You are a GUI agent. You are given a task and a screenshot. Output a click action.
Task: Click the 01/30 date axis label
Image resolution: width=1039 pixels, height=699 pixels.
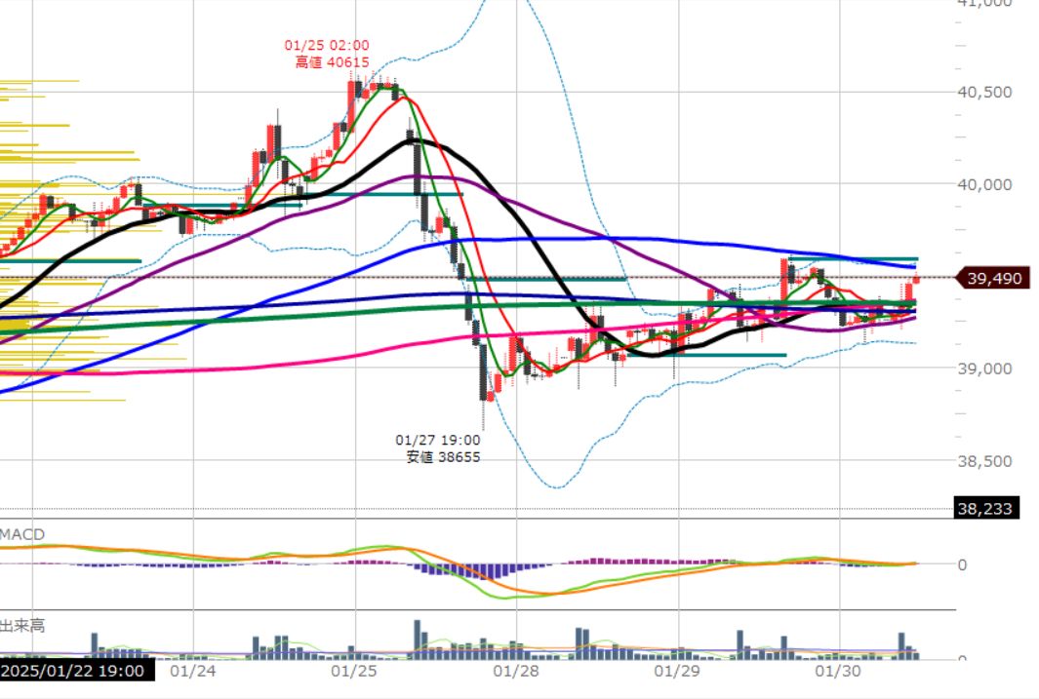pos(838,671)
